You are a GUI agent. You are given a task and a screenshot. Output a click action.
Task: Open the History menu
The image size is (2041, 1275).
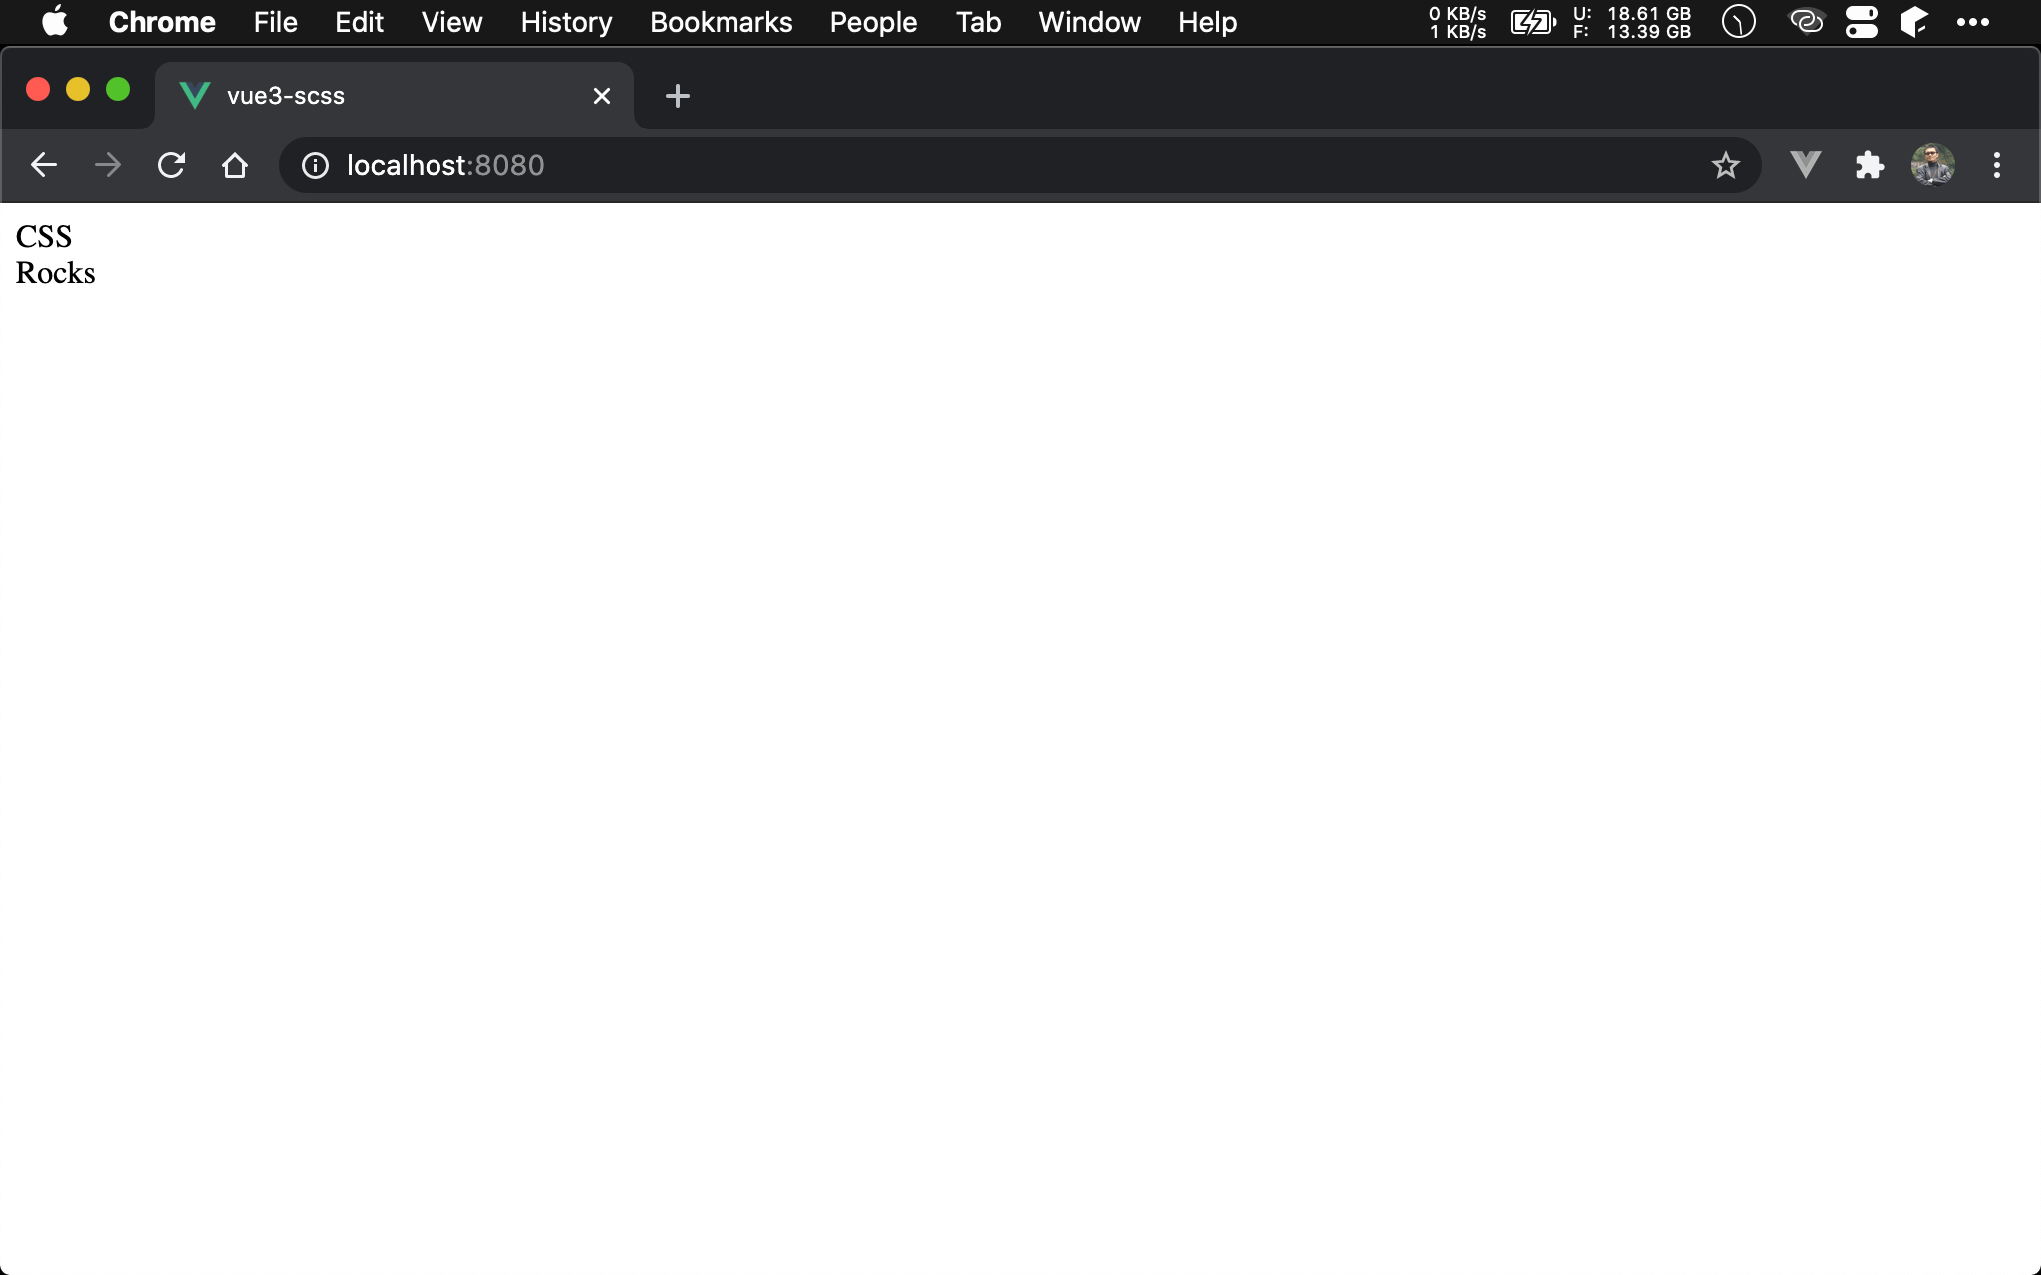click(566, 22)
